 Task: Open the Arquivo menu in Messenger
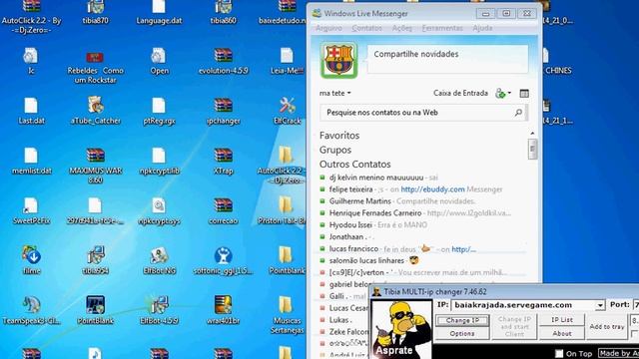point(328,28)
